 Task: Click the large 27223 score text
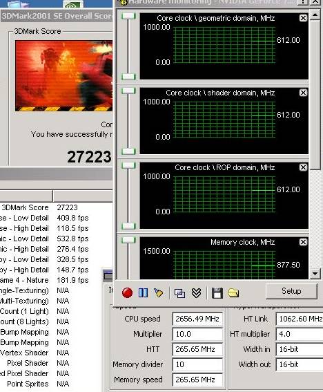(x=89, y=157)
